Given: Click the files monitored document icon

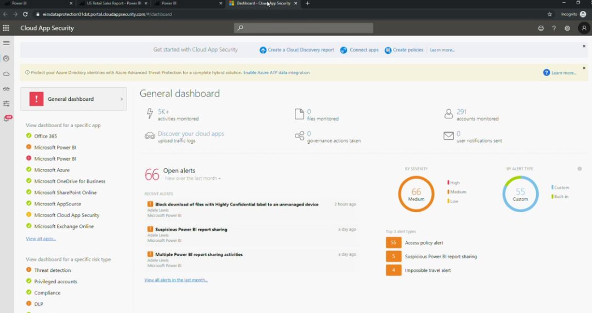Looking at the screenshot, I should coord(299,114).
